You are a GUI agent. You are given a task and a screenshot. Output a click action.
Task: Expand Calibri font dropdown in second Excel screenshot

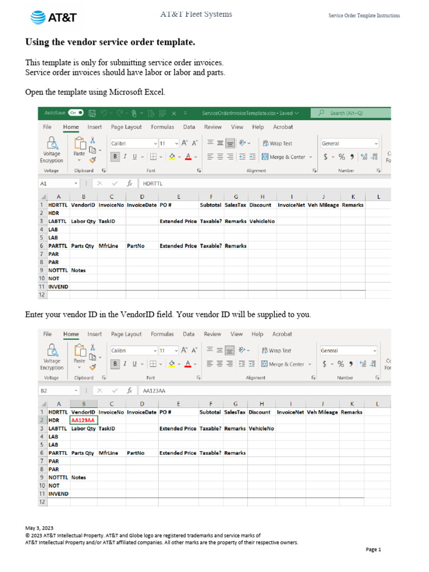click(x=155, y=351)
